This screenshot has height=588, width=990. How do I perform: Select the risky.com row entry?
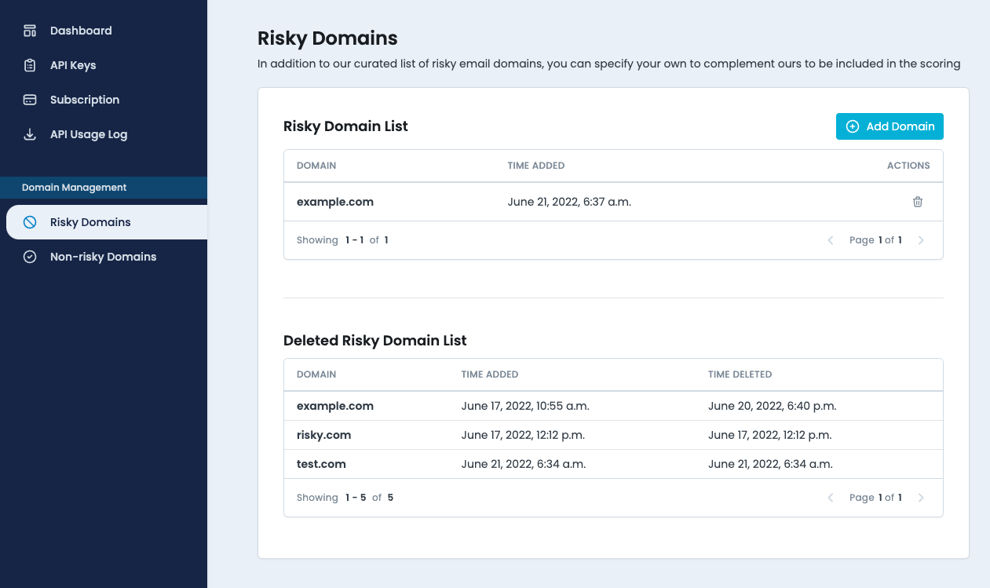[x=323, y=434]
